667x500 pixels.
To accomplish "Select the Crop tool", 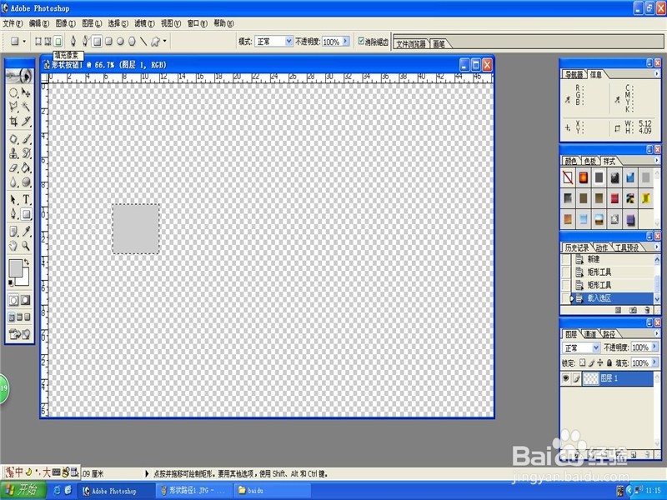I will tap(13, 122).
